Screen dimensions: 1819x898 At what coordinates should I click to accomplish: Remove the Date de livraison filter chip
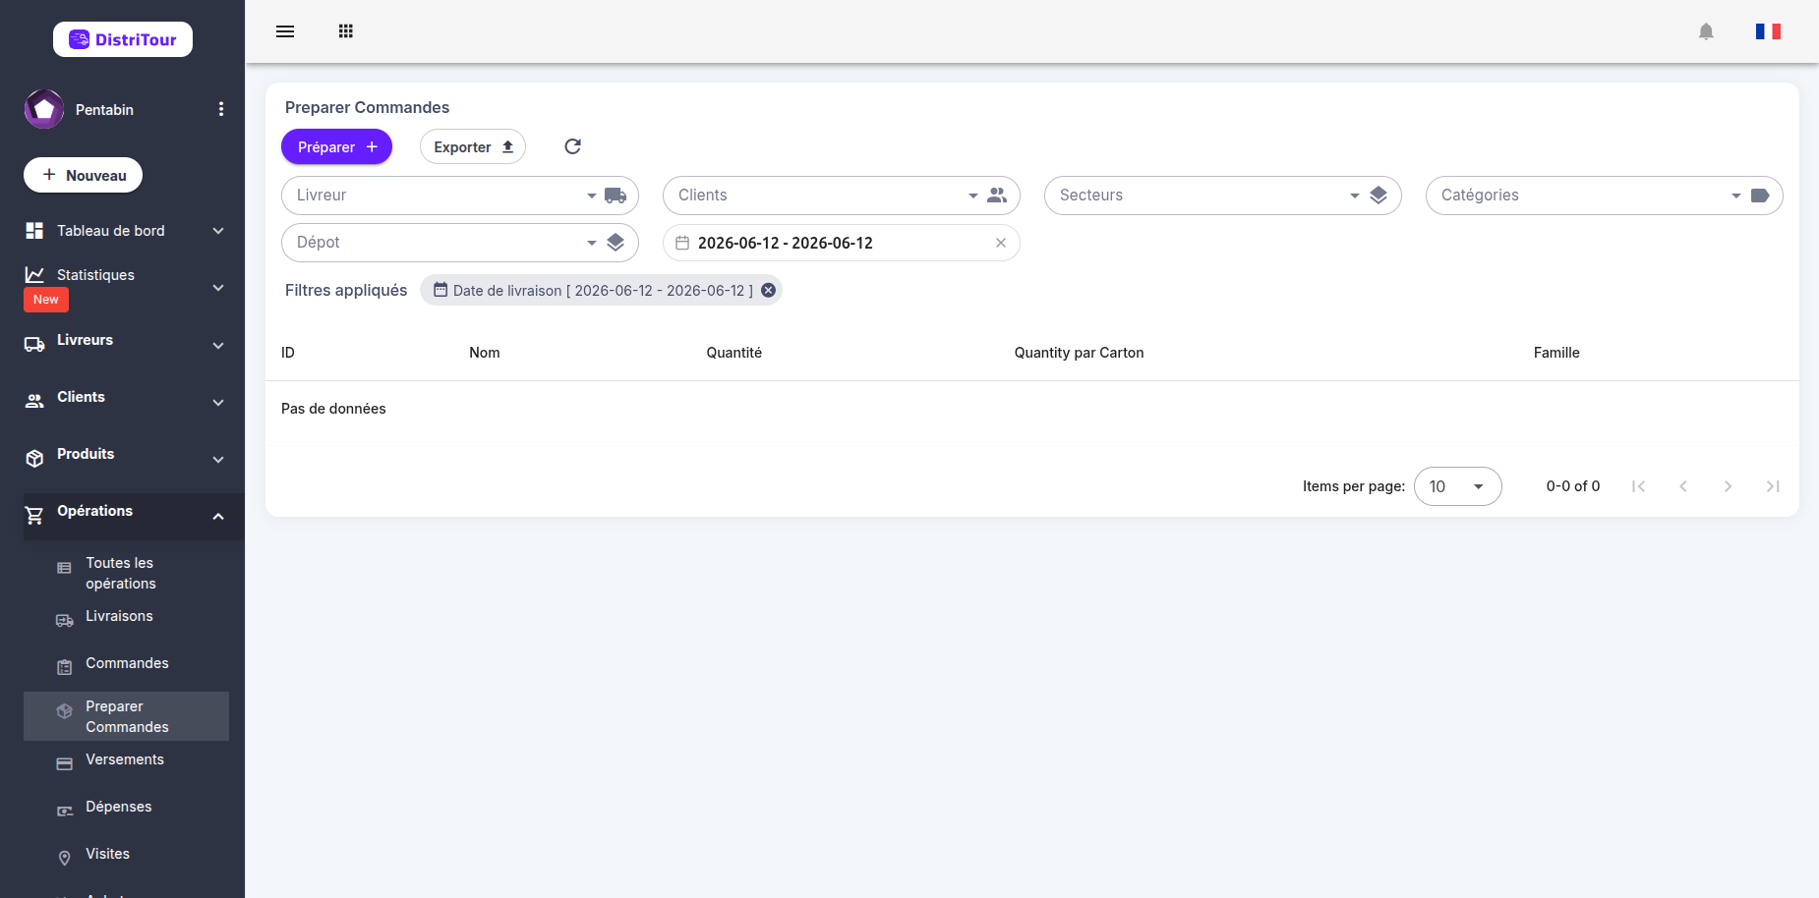pos(769,290)
